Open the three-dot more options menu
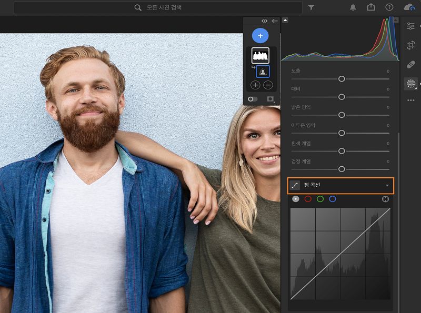 click(411, 100)
